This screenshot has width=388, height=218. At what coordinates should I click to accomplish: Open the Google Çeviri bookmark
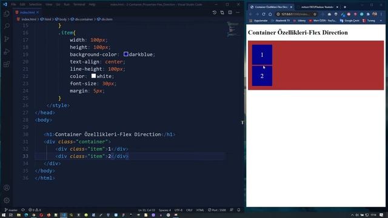pos(349,21)
